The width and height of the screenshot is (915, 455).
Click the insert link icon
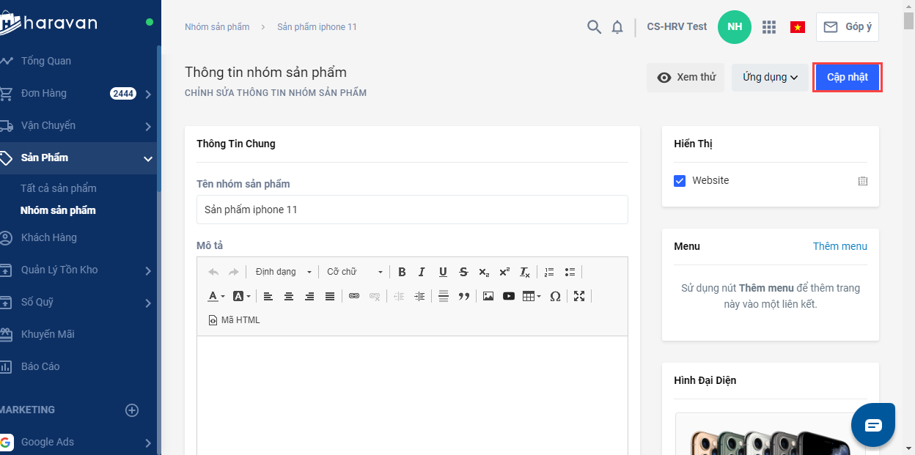pyautogui.click(x=354, y=296)
